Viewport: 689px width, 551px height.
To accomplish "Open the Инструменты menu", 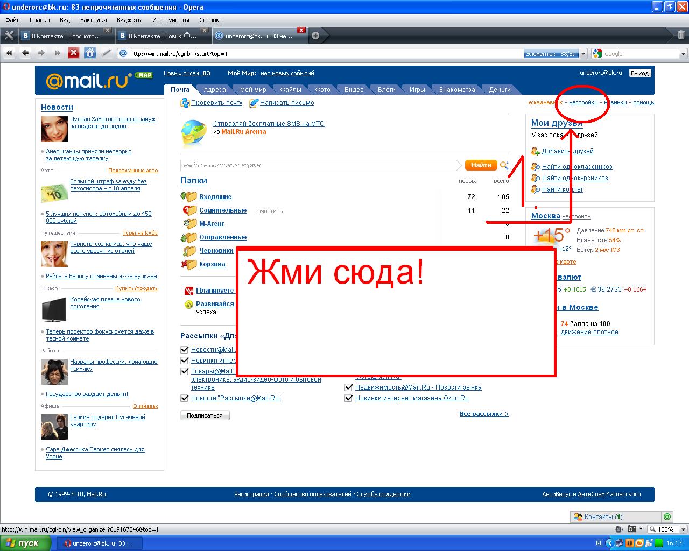I will click(x=171, y=20).
